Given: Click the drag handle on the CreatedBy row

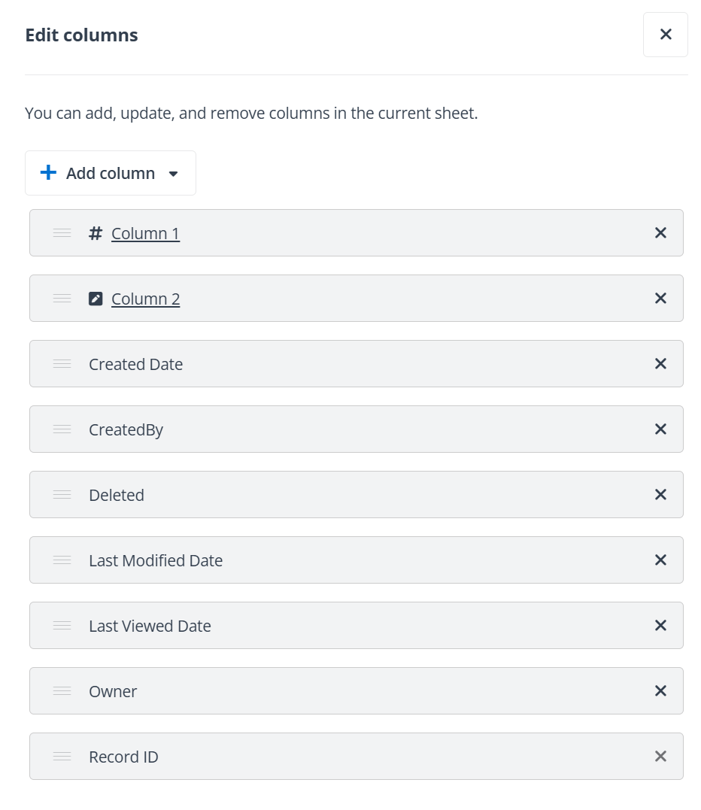Looking at the screenshot, I should point(61,429).
